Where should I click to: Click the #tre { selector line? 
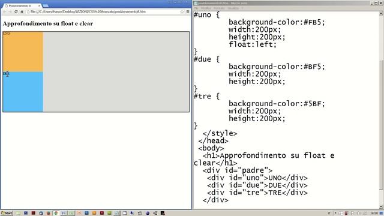pyautogui.click(x=206, y=96)
